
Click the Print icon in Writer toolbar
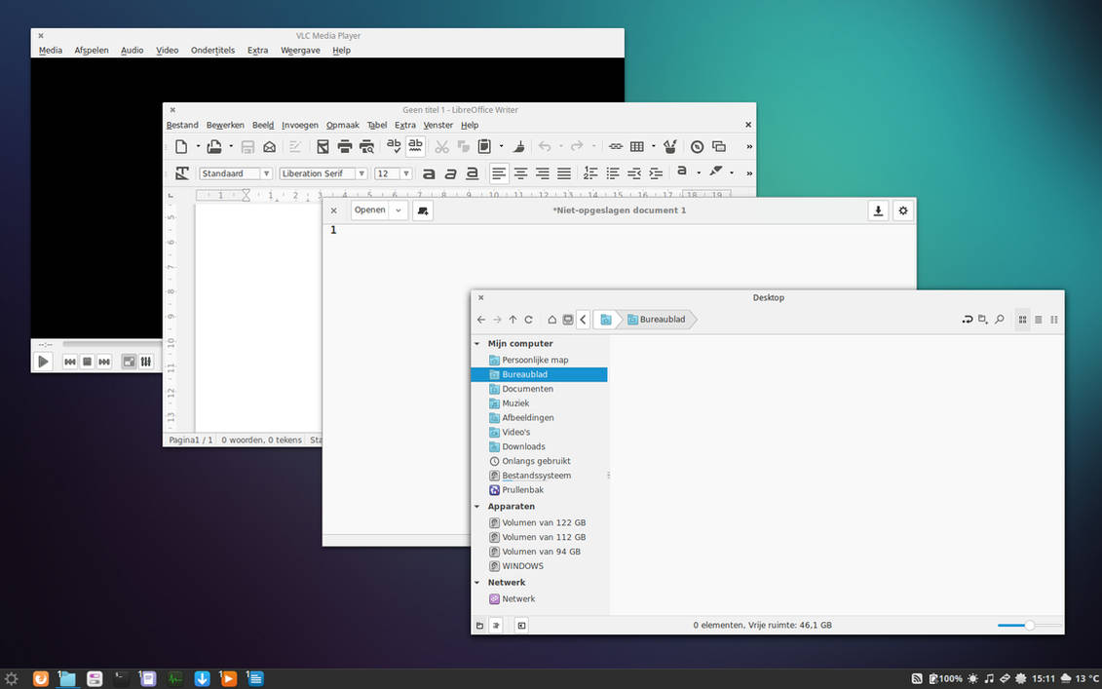[344, 146]
